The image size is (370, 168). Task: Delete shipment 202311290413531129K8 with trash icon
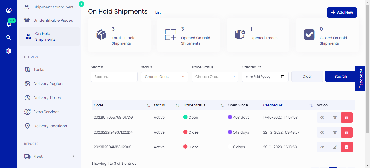(x=347, y=147)
